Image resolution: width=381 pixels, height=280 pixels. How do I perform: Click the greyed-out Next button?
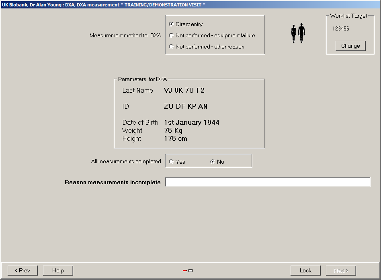tap(341, 271)
